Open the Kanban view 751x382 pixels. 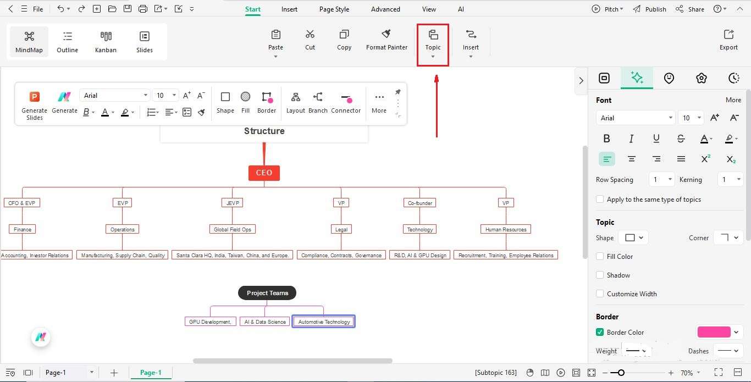106,41
